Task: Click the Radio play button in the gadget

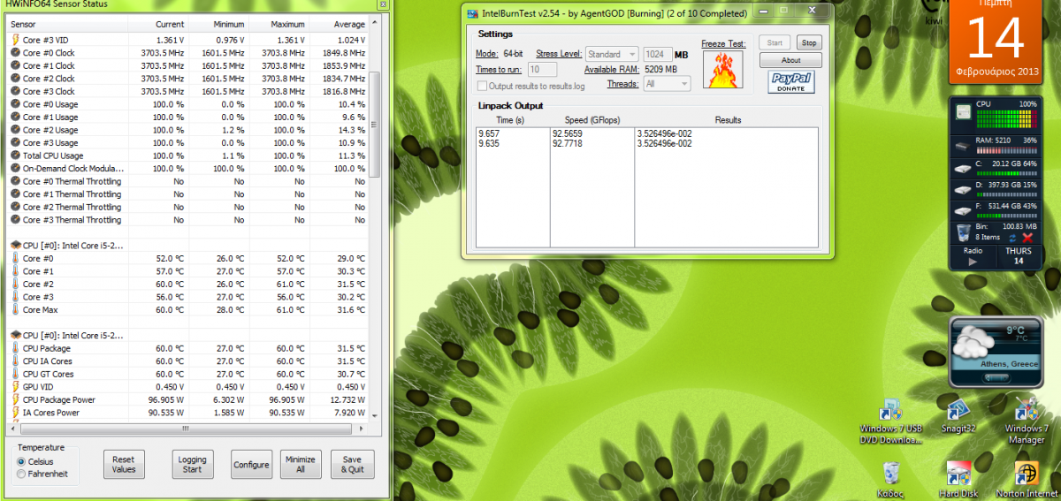Action: tap(973, 262)
